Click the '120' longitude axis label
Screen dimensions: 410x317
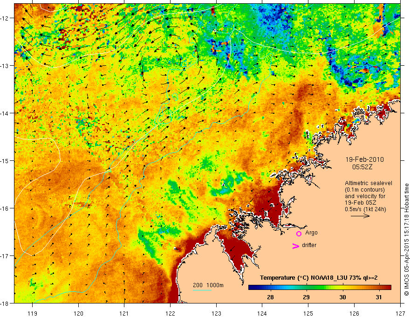pyautogui.click(x=78, y=313)
